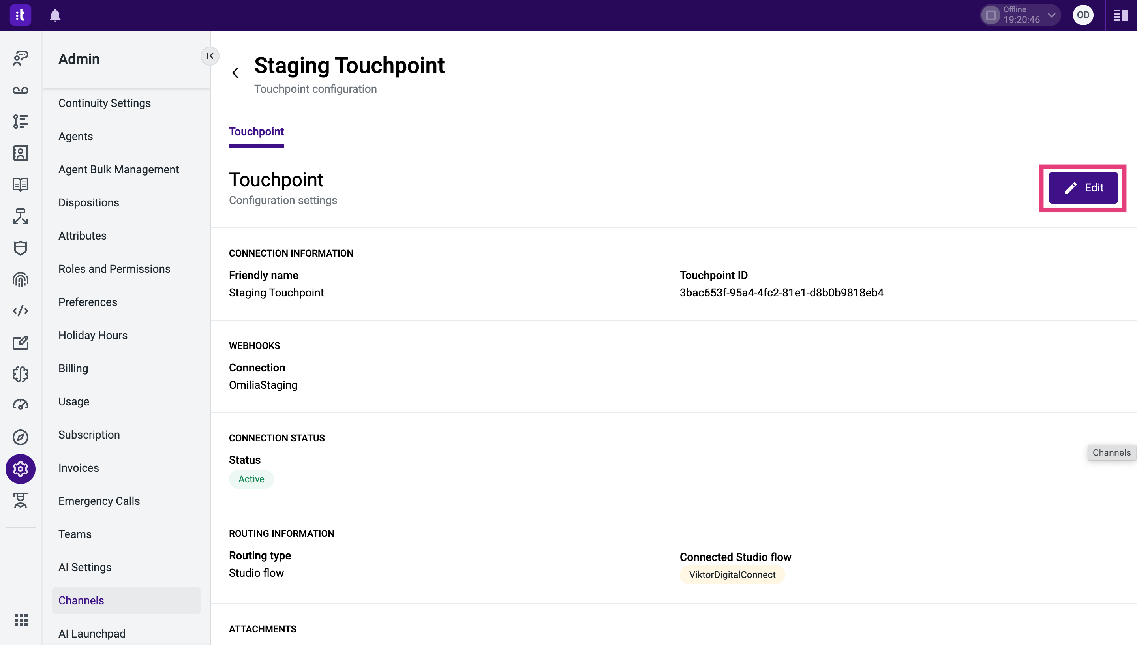Select the Voicemail icon on the left
The height and width of the screenshot is (645, 1137).
point(21,90)
